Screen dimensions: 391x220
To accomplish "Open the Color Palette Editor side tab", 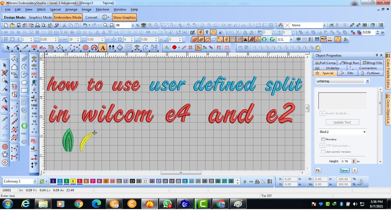I will coord(388,71).
